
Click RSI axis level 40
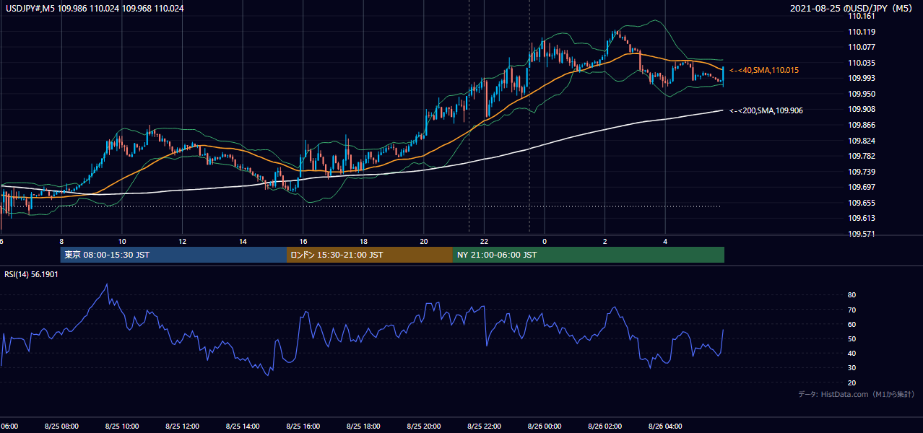tap(852, 353)
